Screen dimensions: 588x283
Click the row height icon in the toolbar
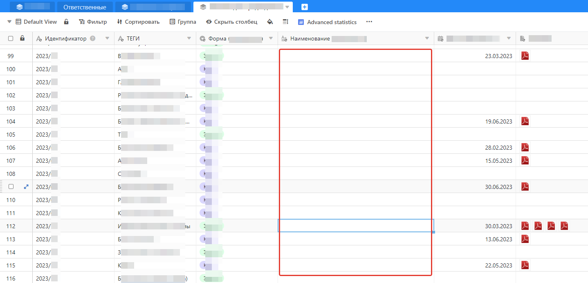pyautogui.click(x=285, y=22)
